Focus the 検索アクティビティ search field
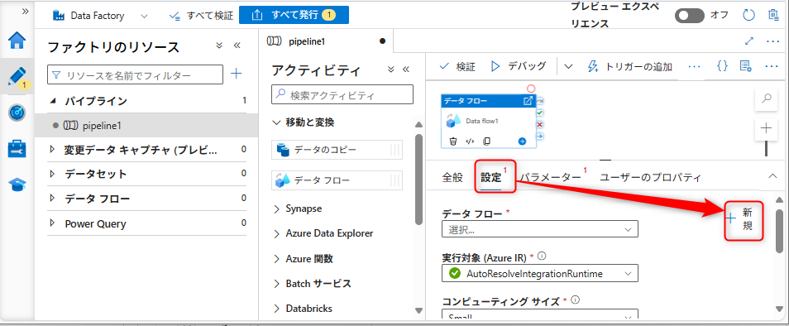 click(x=342, y=94)
